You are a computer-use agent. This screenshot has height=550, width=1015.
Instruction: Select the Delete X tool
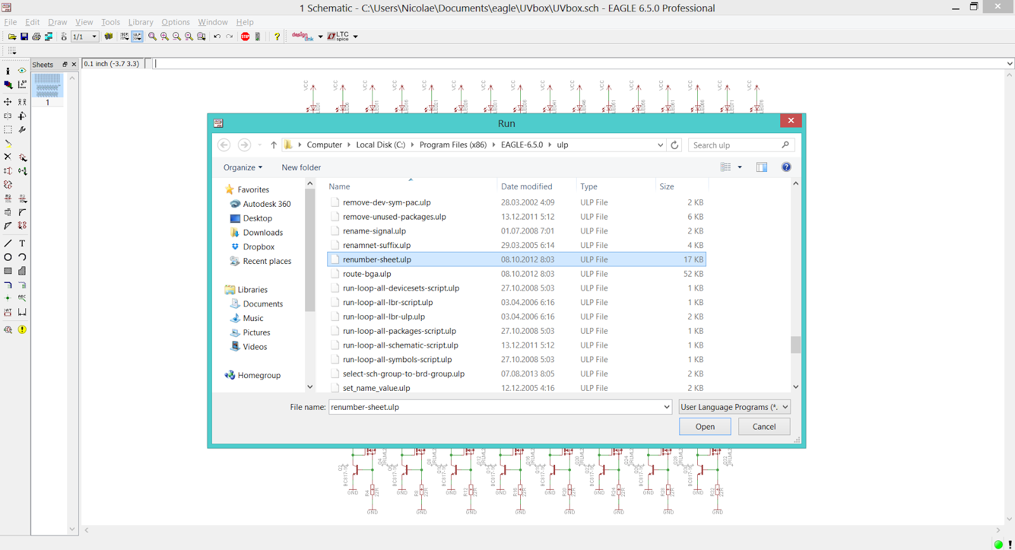pos(8,157)
